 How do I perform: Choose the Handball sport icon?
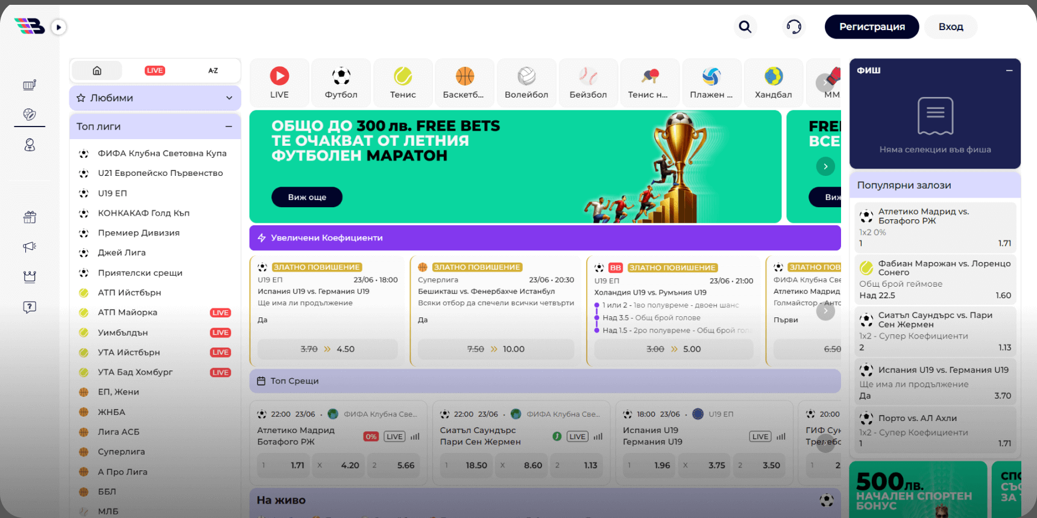[x=773, y=83]
